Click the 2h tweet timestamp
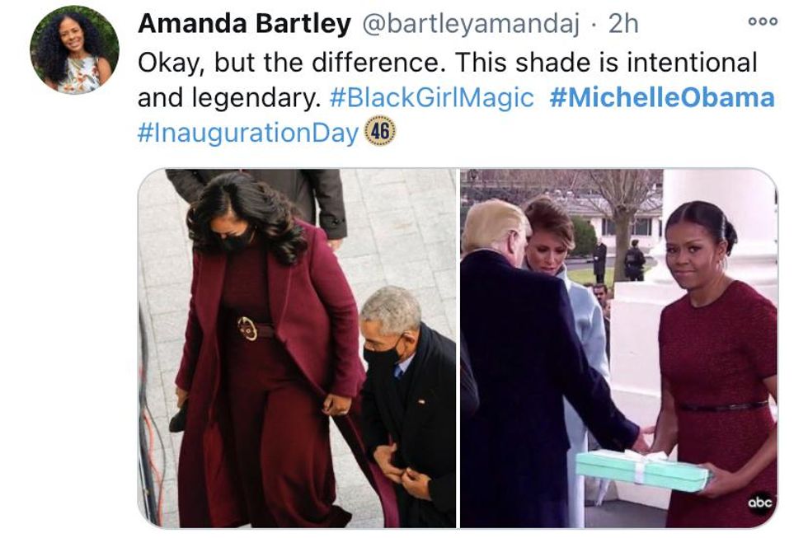Viewport: 808px width, 538px height. pos(623,24)
